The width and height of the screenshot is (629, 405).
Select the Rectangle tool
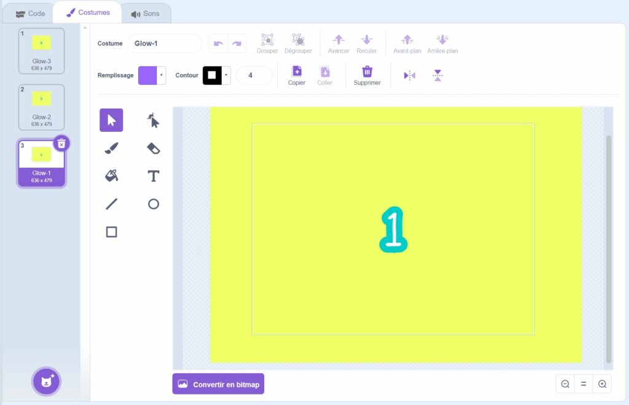click(x=111, y=232)
